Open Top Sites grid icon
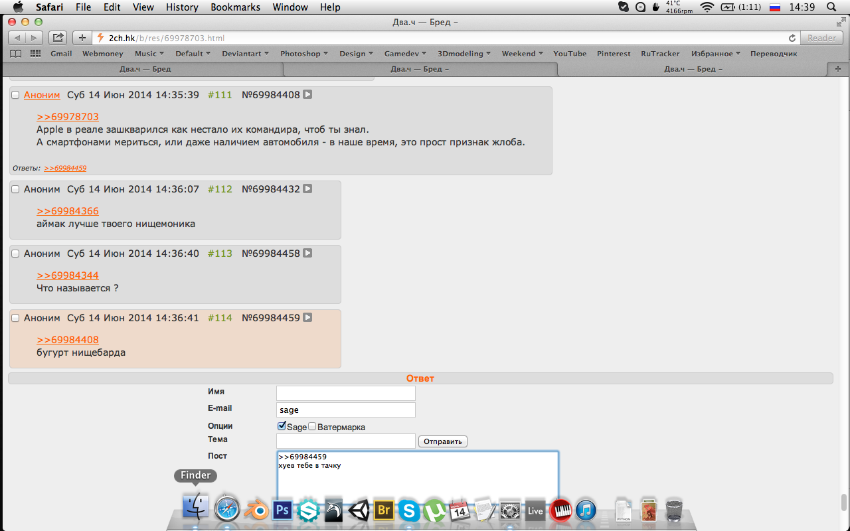850x531 pixels. [x=35, y=54]
